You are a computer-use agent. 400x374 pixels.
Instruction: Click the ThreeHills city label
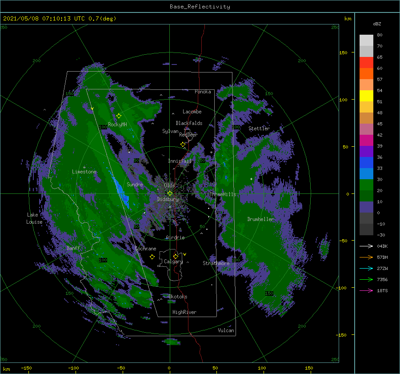pos(223,194)
